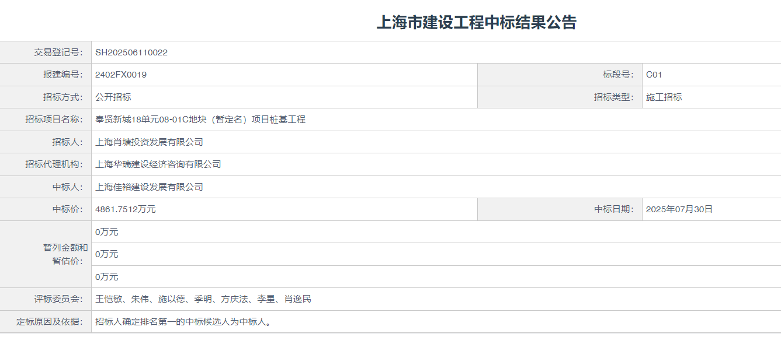The image size is (781, 337).
Task: Click the 暂列金额和暂估价 row label
Action: pos(65,254)
